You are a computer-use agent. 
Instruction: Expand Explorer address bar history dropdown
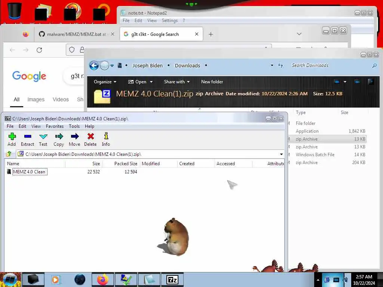272,65
